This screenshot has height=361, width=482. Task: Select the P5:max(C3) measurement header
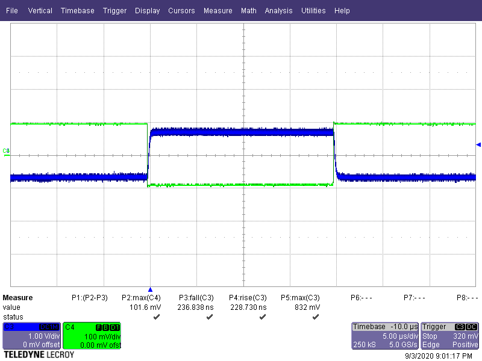tap(300, 298)
